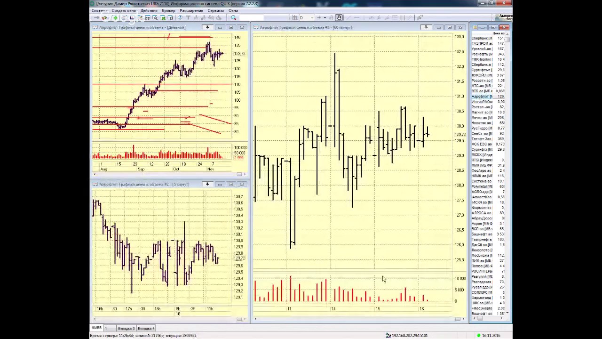The image size is (602, 339).
Task: Switch to Вкладка 3 tab
Action: [x=126, y=328]
